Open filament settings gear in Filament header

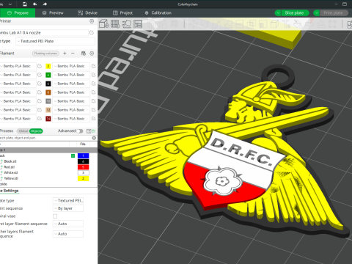(92, 53)
